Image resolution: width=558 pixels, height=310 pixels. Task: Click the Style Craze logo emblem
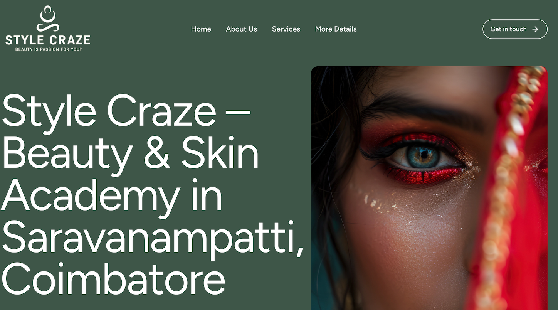click(x=48, y=19)
